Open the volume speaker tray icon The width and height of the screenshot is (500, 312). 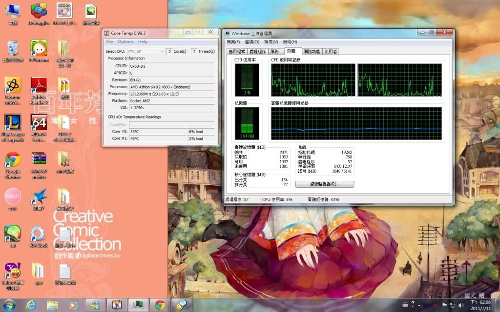(x=461, y=305)
